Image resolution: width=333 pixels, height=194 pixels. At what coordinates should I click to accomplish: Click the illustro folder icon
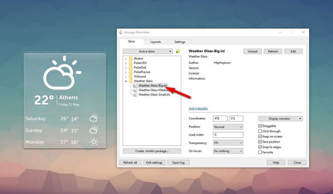[130, 58]
